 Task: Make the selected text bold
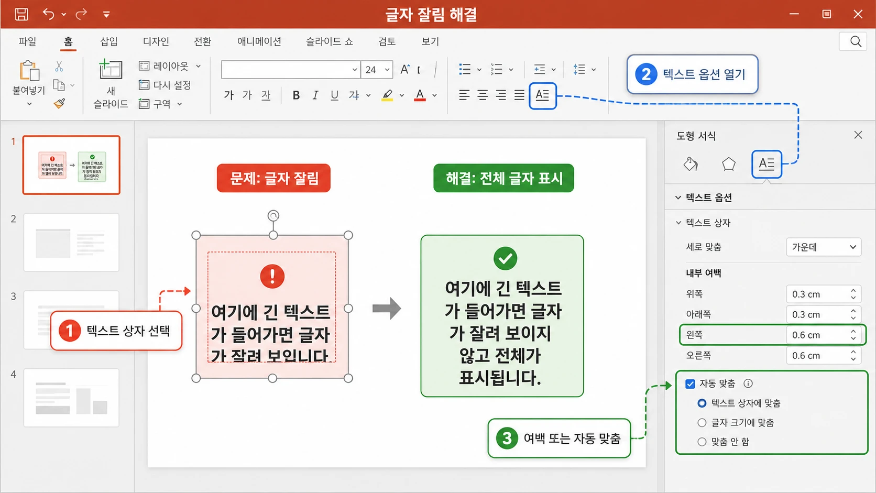(296, 95)
